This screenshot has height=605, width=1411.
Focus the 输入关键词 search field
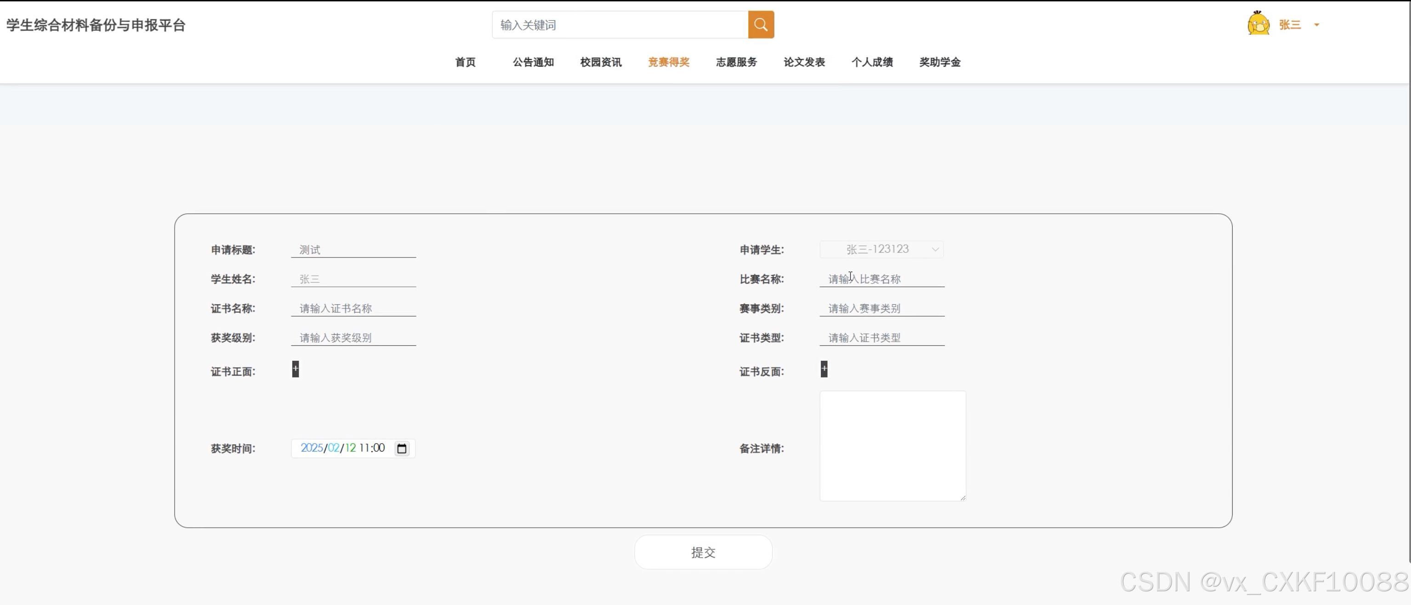(x=620, y=25)
